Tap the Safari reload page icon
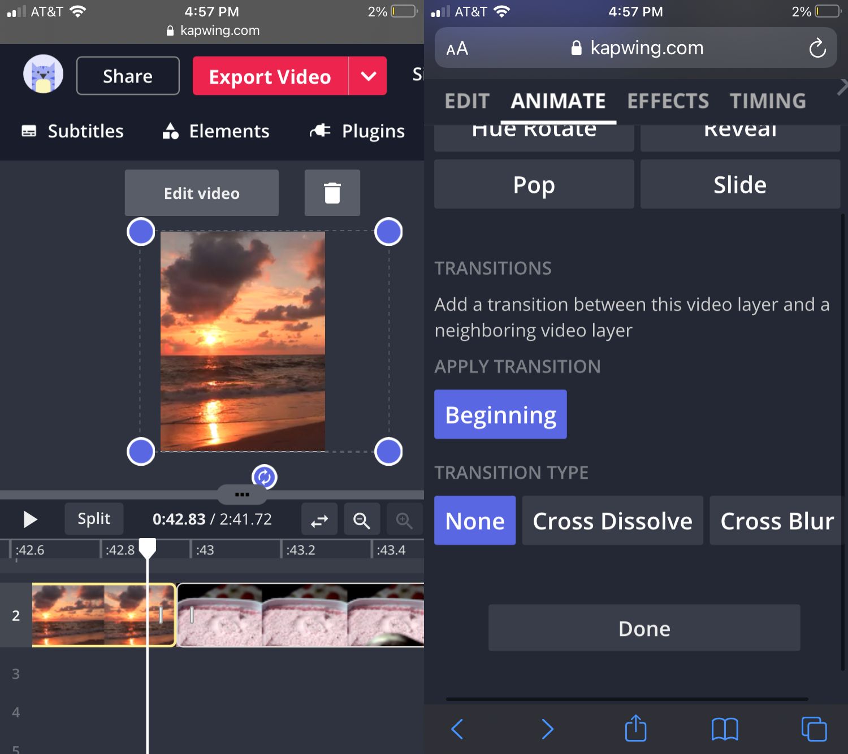 pyautogui.click(x=817, y=49)
